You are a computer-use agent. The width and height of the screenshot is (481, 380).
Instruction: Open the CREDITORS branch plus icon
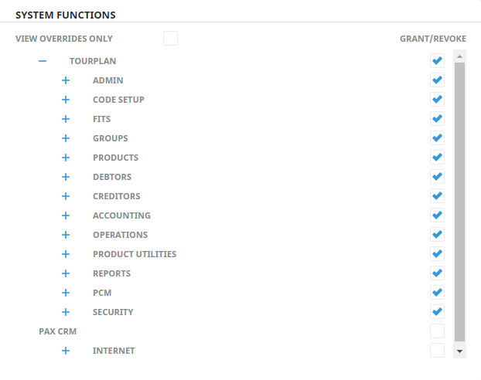click(x=66, y=196)
